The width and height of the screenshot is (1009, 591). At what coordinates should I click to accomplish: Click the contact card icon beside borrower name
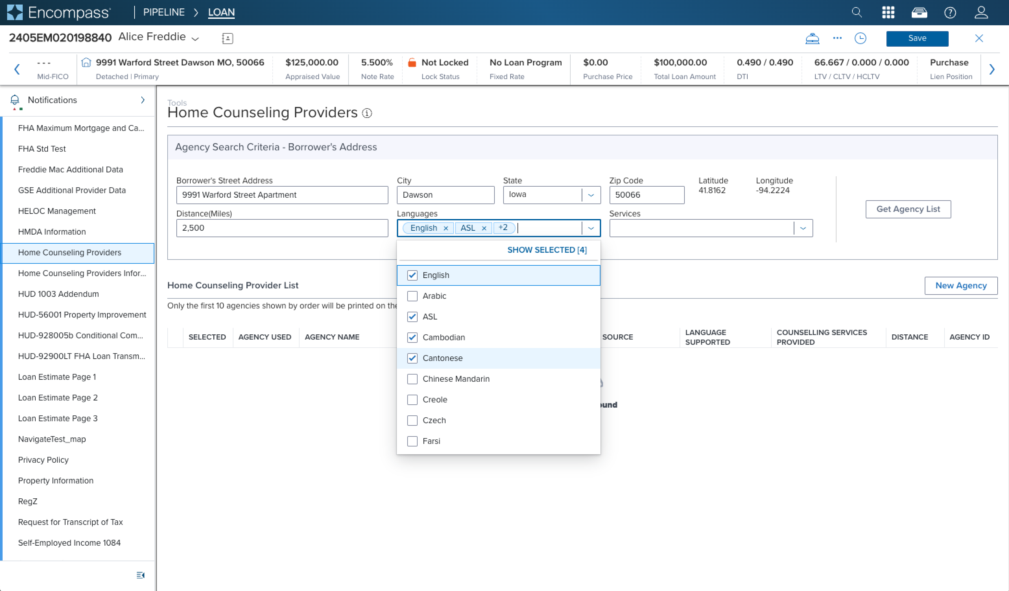pyautogui.click(x=227, y=39)
